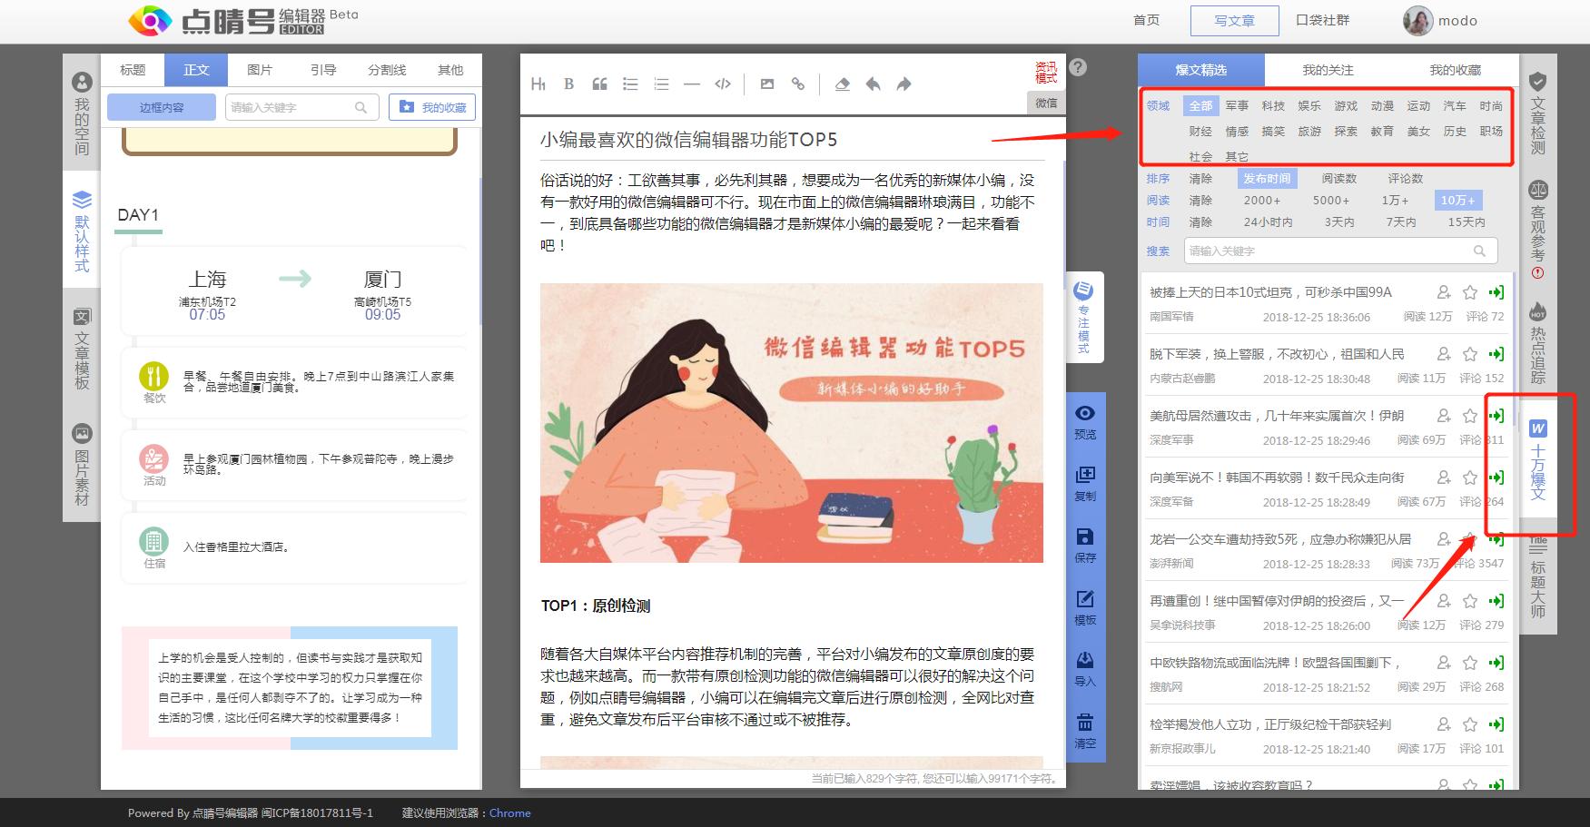The width and height of the screenshot is (1590, 827).
Task: Switch to 我的关注 tab
Action: (x=1328, y=70)
